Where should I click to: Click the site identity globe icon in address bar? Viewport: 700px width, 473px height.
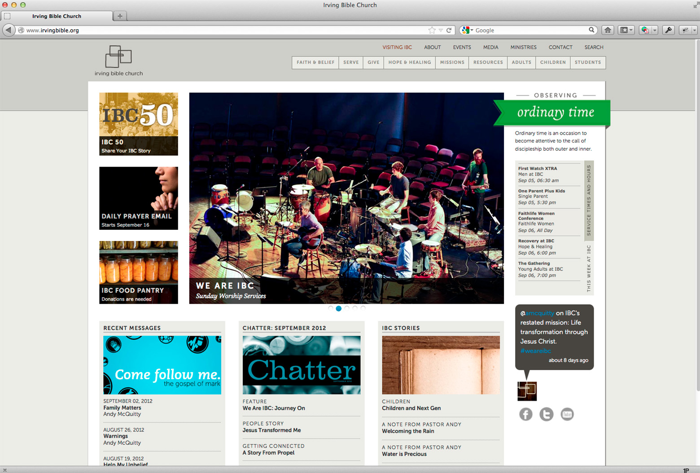point(21,30)
